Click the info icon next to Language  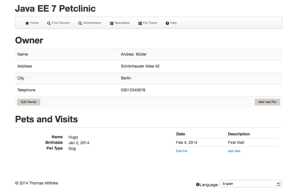198,184
